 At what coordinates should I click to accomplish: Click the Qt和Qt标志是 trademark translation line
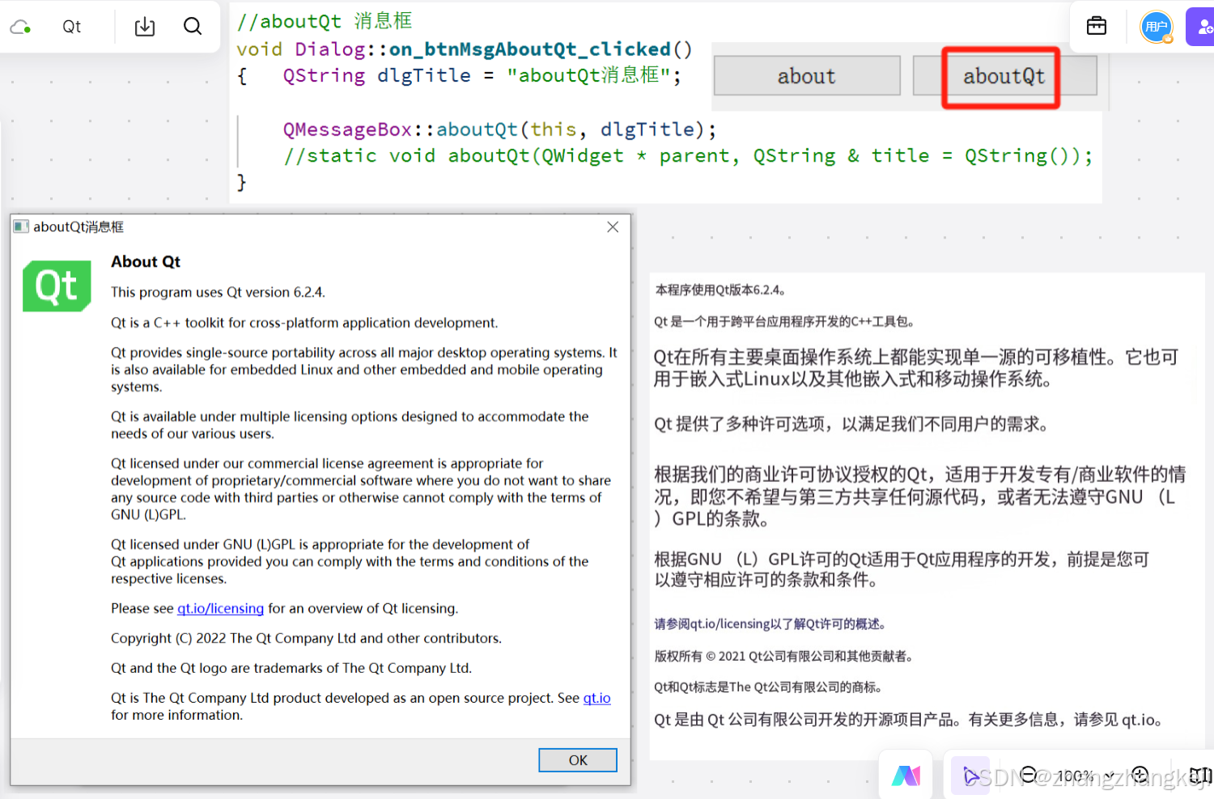pos(769,687)
